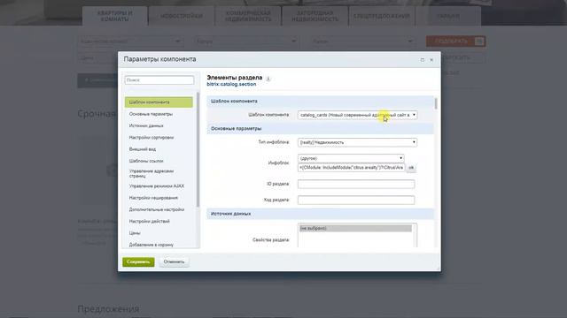The image size is (567, 318).
Task: Open the first filter dropdown on the background page
Action: [x=130, y=42]
